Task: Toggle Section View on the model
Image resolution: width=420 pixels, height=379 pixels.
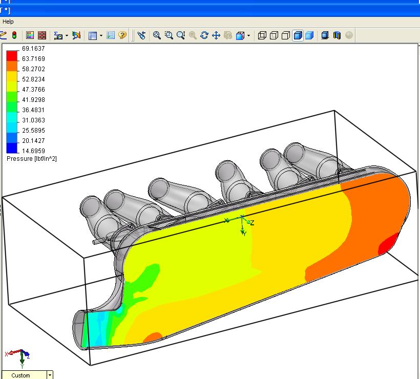Action: tap(337, 35)
